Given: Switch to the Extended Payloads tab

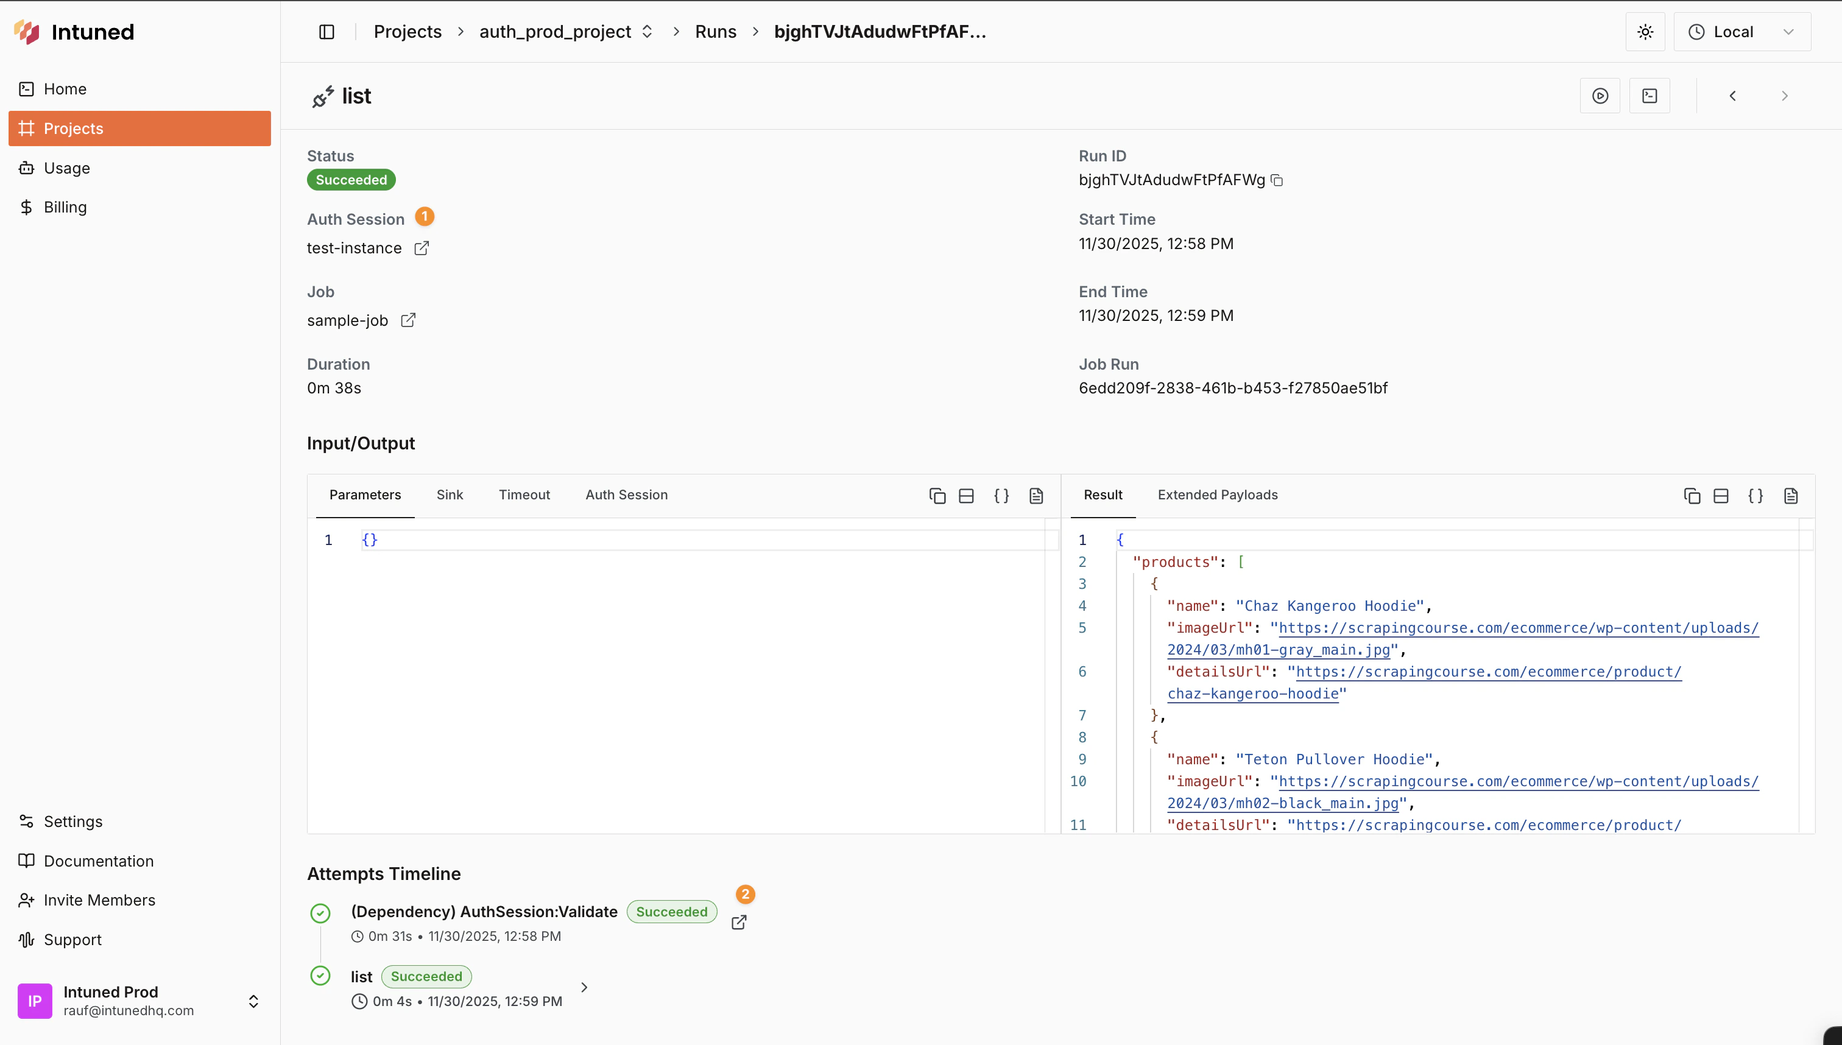Looking at the screenshot, I should 1217,494.
